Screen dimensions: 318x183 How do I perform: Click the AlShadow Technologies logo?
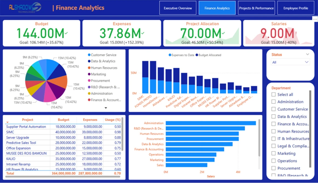coord(25,8)
